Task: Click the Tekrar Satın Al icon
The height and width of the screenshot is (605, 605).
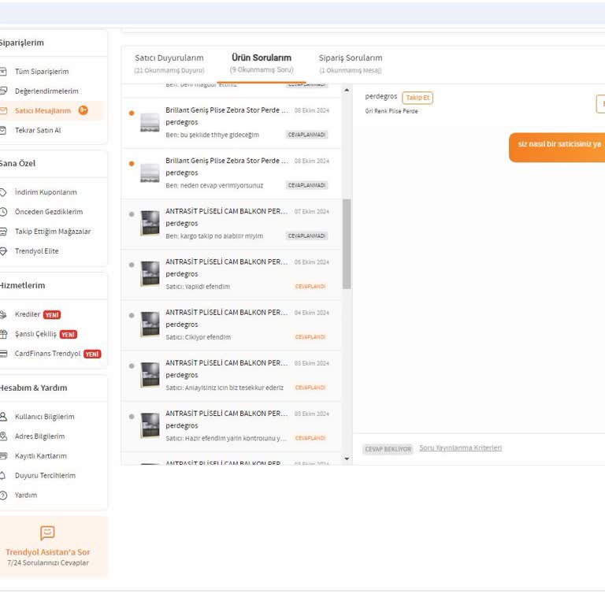Action: (x=3, y=131)
